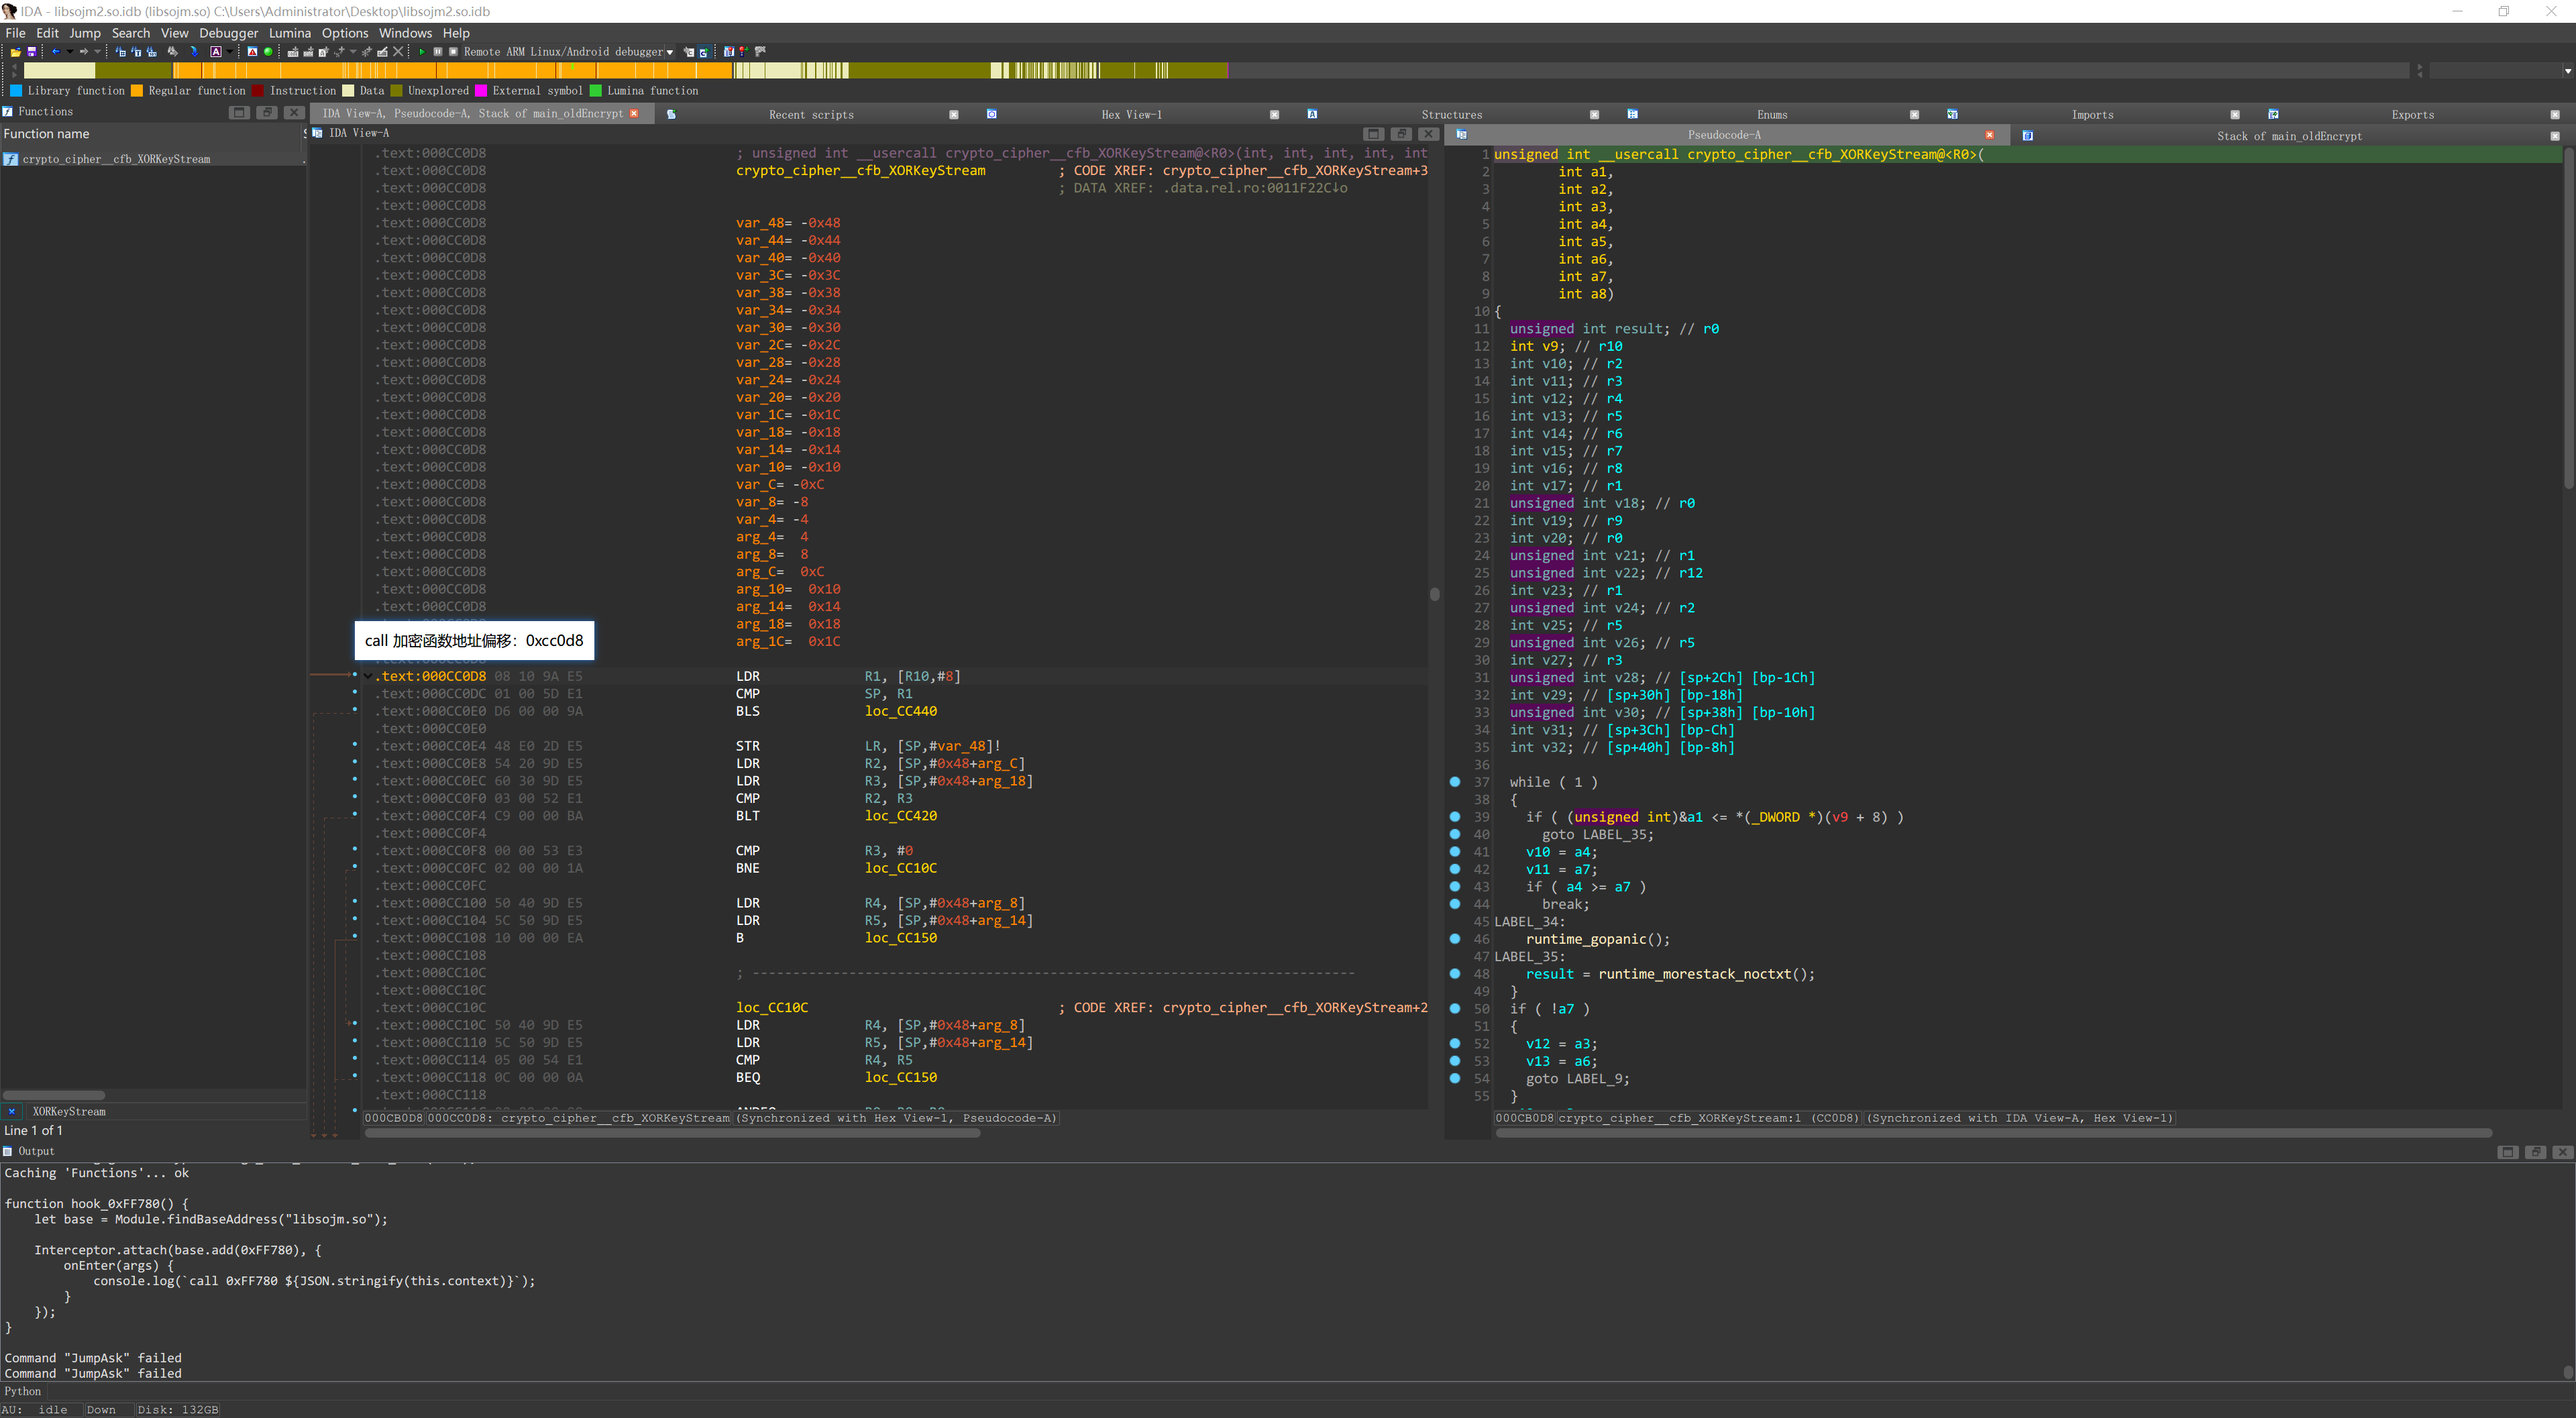Screen dimensions: 2576x1418
Task: Clear the XORKeyStream filter with the X
Action: click(12, 1111)
